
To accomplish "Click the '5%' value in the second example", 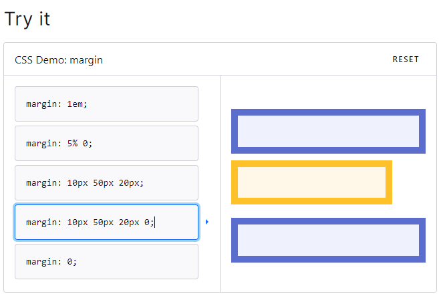I will pos(72,144).
